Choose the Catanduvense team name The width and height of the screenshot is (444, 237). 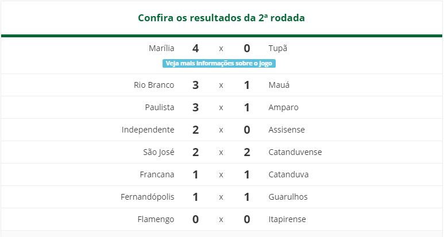(x=295, y=152)
